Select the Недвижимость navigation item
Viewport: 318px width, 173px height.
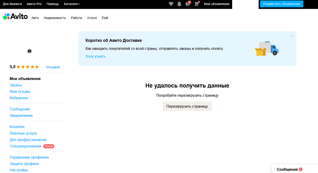tap(55, 18)
